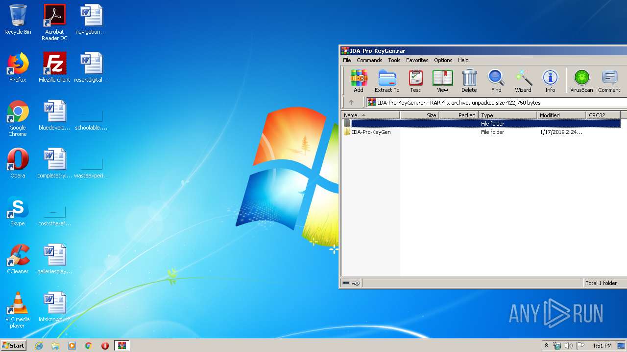Select the galleriesplay... Word document
The image size is (627, 352).
point(54,259)
